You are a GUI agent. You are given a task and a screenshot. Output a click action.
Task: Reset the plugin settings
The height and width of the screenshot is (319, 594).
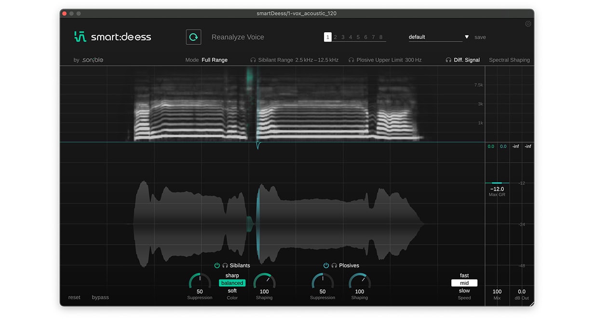pos(74,297)
